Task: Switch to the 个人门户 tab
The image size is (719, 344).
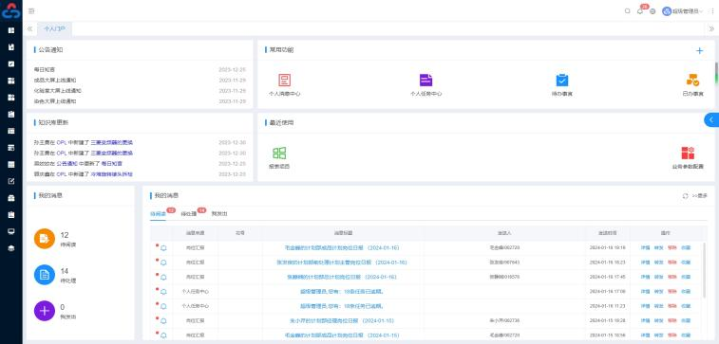Action: [54, 28]
